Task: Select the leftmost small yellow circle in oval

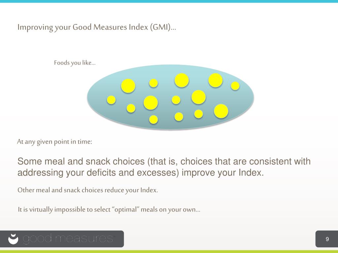Action: [x=111, y=100]
